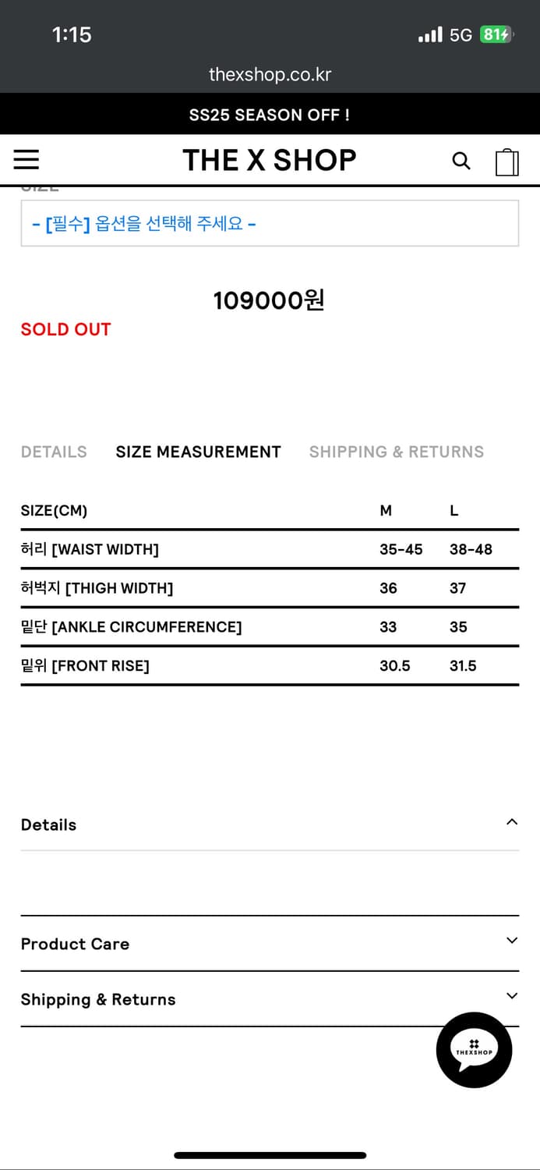Expand the Shipping & Returns accordion
540x1170 pixels.
point(270,999)
